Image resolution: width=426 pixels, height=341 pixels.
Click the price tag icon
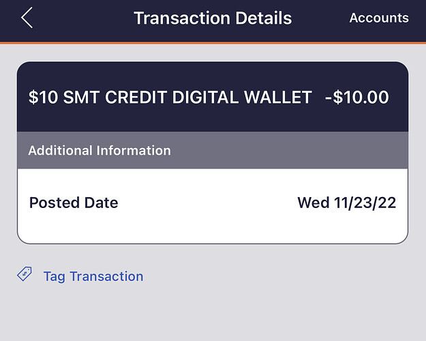pyautogui.click(x=24, y=275)
